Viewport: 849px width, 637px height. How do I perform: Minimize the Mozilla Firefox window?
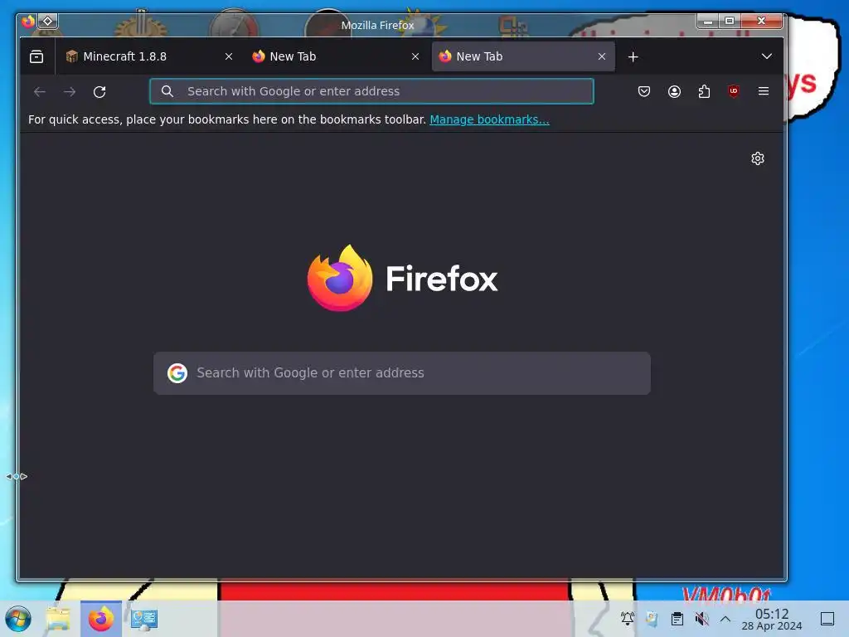click(708, 21)
